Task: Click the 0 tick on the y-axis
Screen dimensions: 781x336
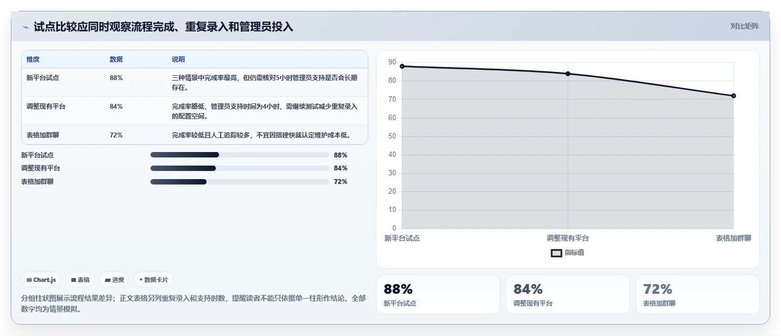Action: click(394, 228)
